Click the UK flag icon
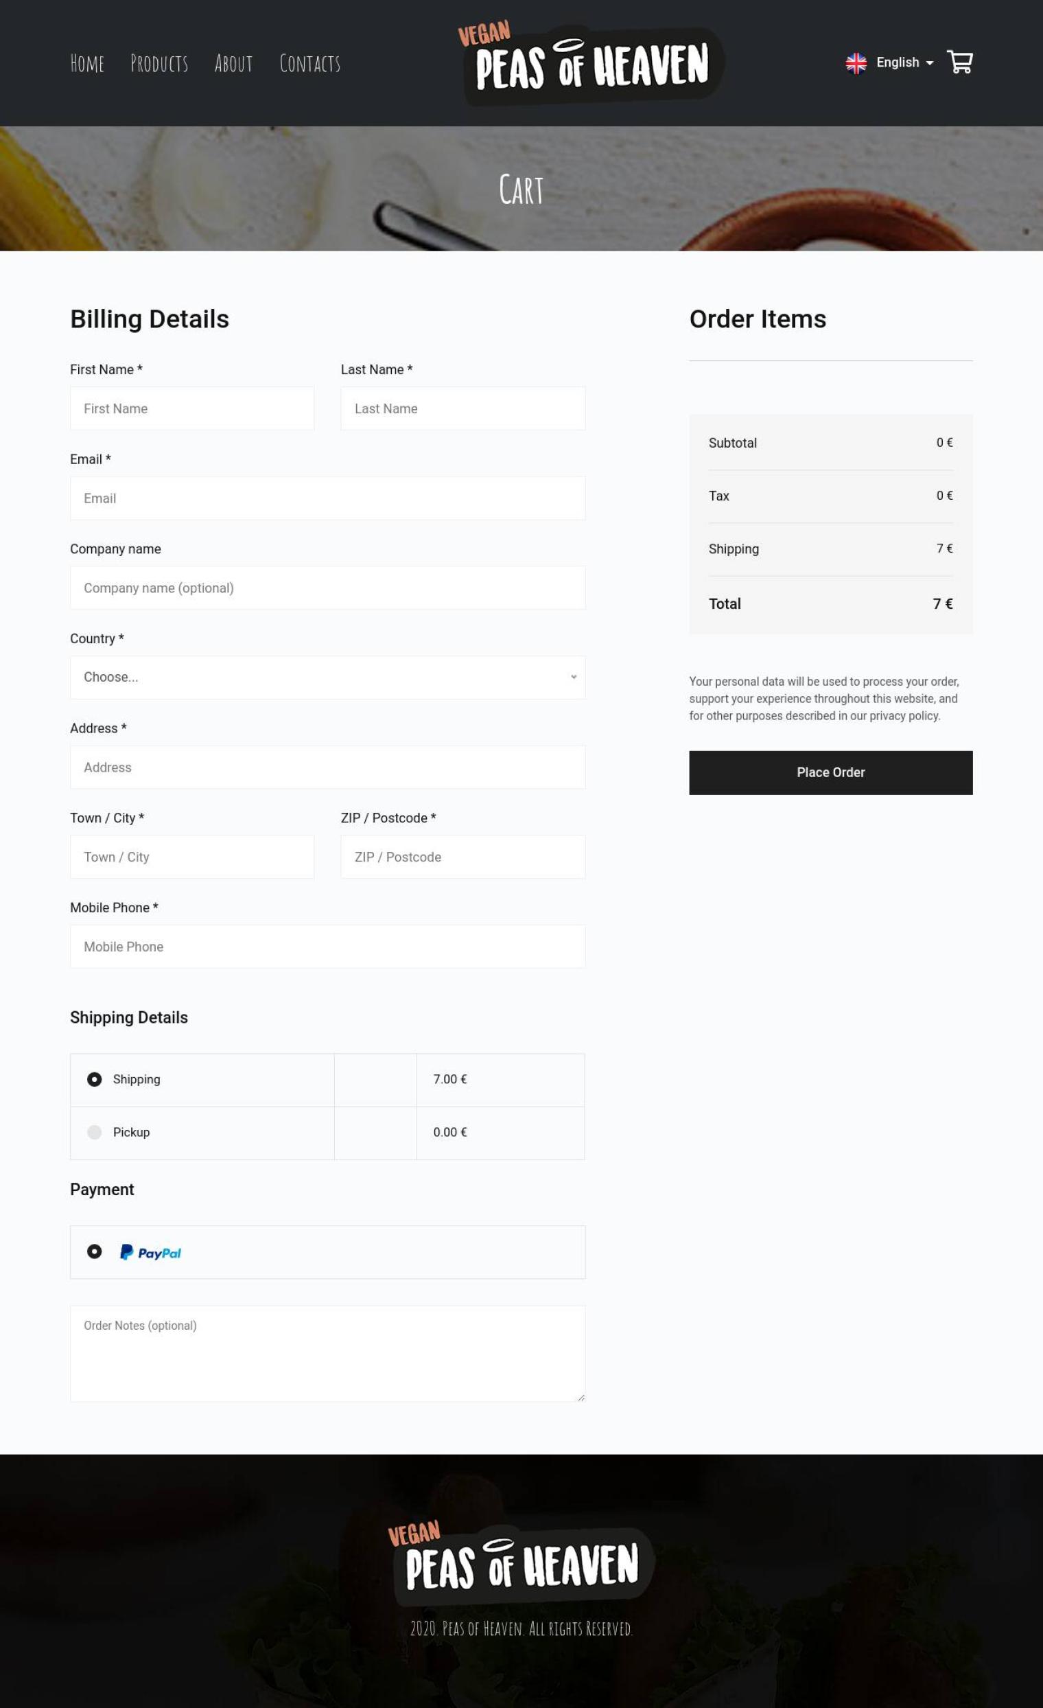Image resolution: width=1043 pixels, height=1708 pixels. (x=856, y=63)
